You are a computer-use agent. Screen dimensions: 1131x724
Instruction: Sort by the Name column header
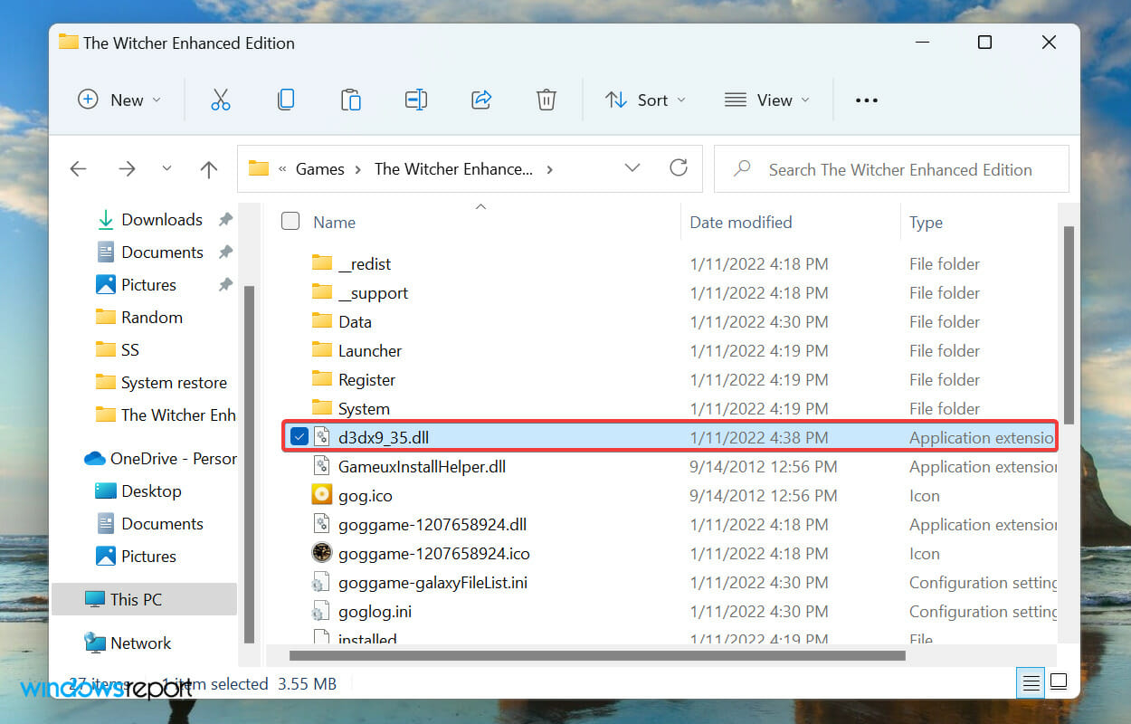click(334, 222)
